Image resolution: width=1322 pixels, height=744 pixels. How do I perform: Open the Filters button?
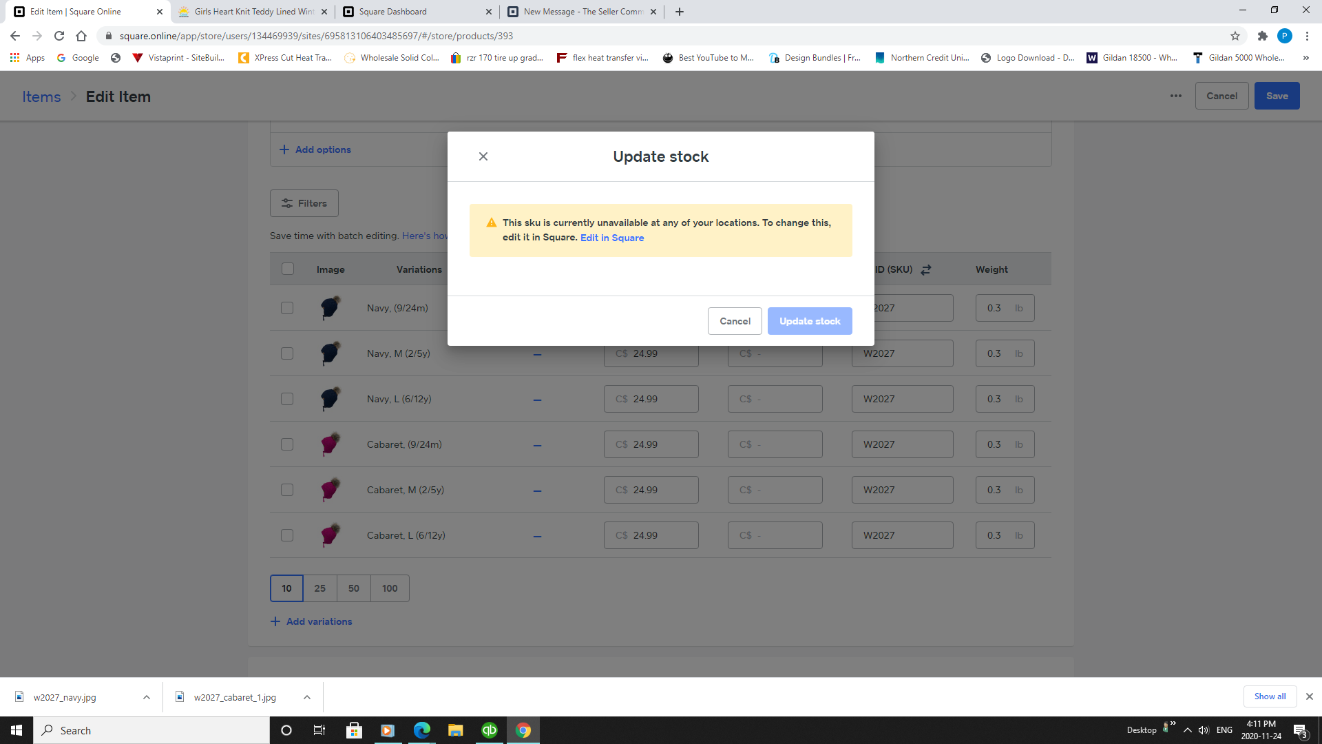[x=304, y=203]
